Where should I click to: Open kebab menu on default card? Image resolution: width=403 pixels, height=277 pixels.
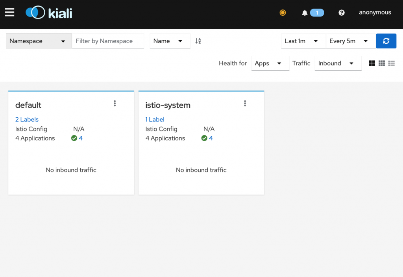pyautogui.click(x=115, y=103)
